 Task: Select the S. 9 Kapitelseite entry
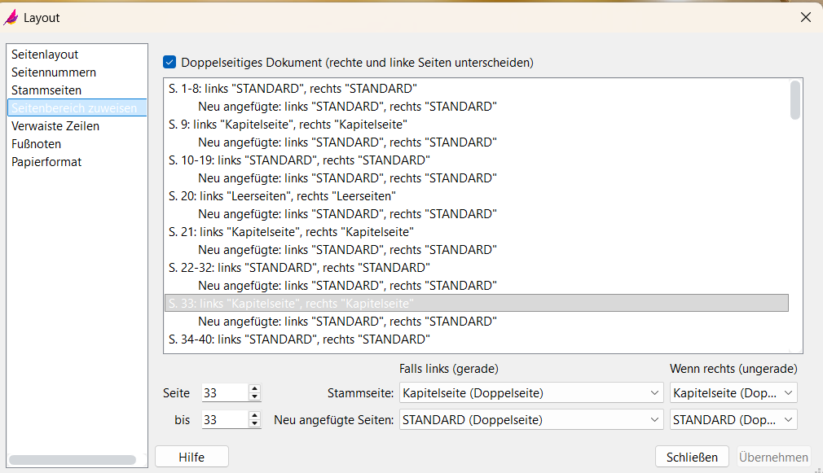point(288,125)
